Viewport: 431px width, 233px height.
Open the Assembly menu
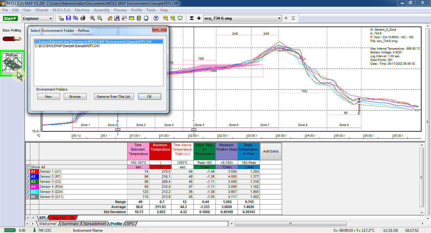pos(102,10)
